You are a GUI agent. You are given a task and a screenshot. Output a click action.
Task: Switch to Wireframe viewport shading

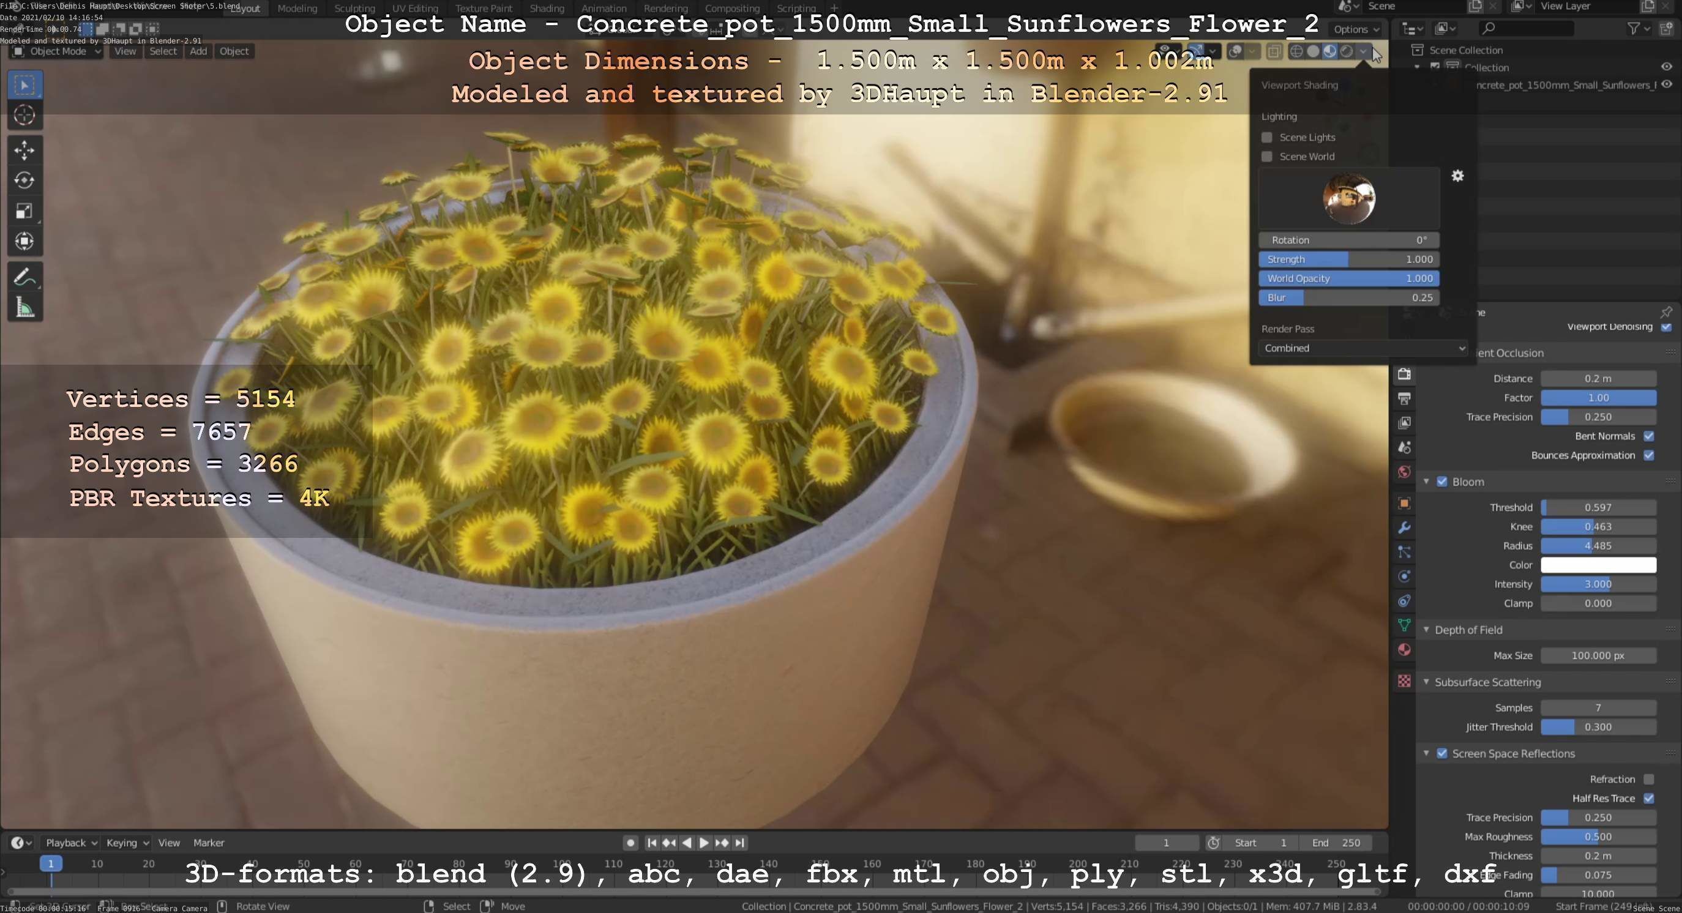(1297, 51)
